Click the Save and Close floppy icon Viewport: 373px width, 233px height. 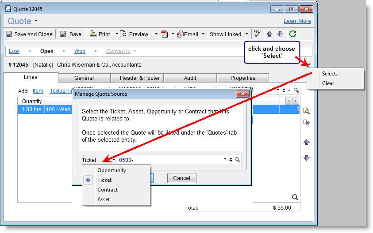click(x=9, y=34)
